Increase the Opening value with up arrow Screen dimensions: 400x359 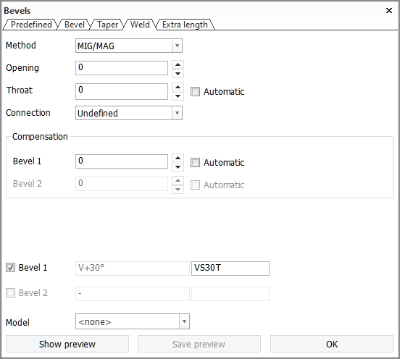tap(178, 64)
